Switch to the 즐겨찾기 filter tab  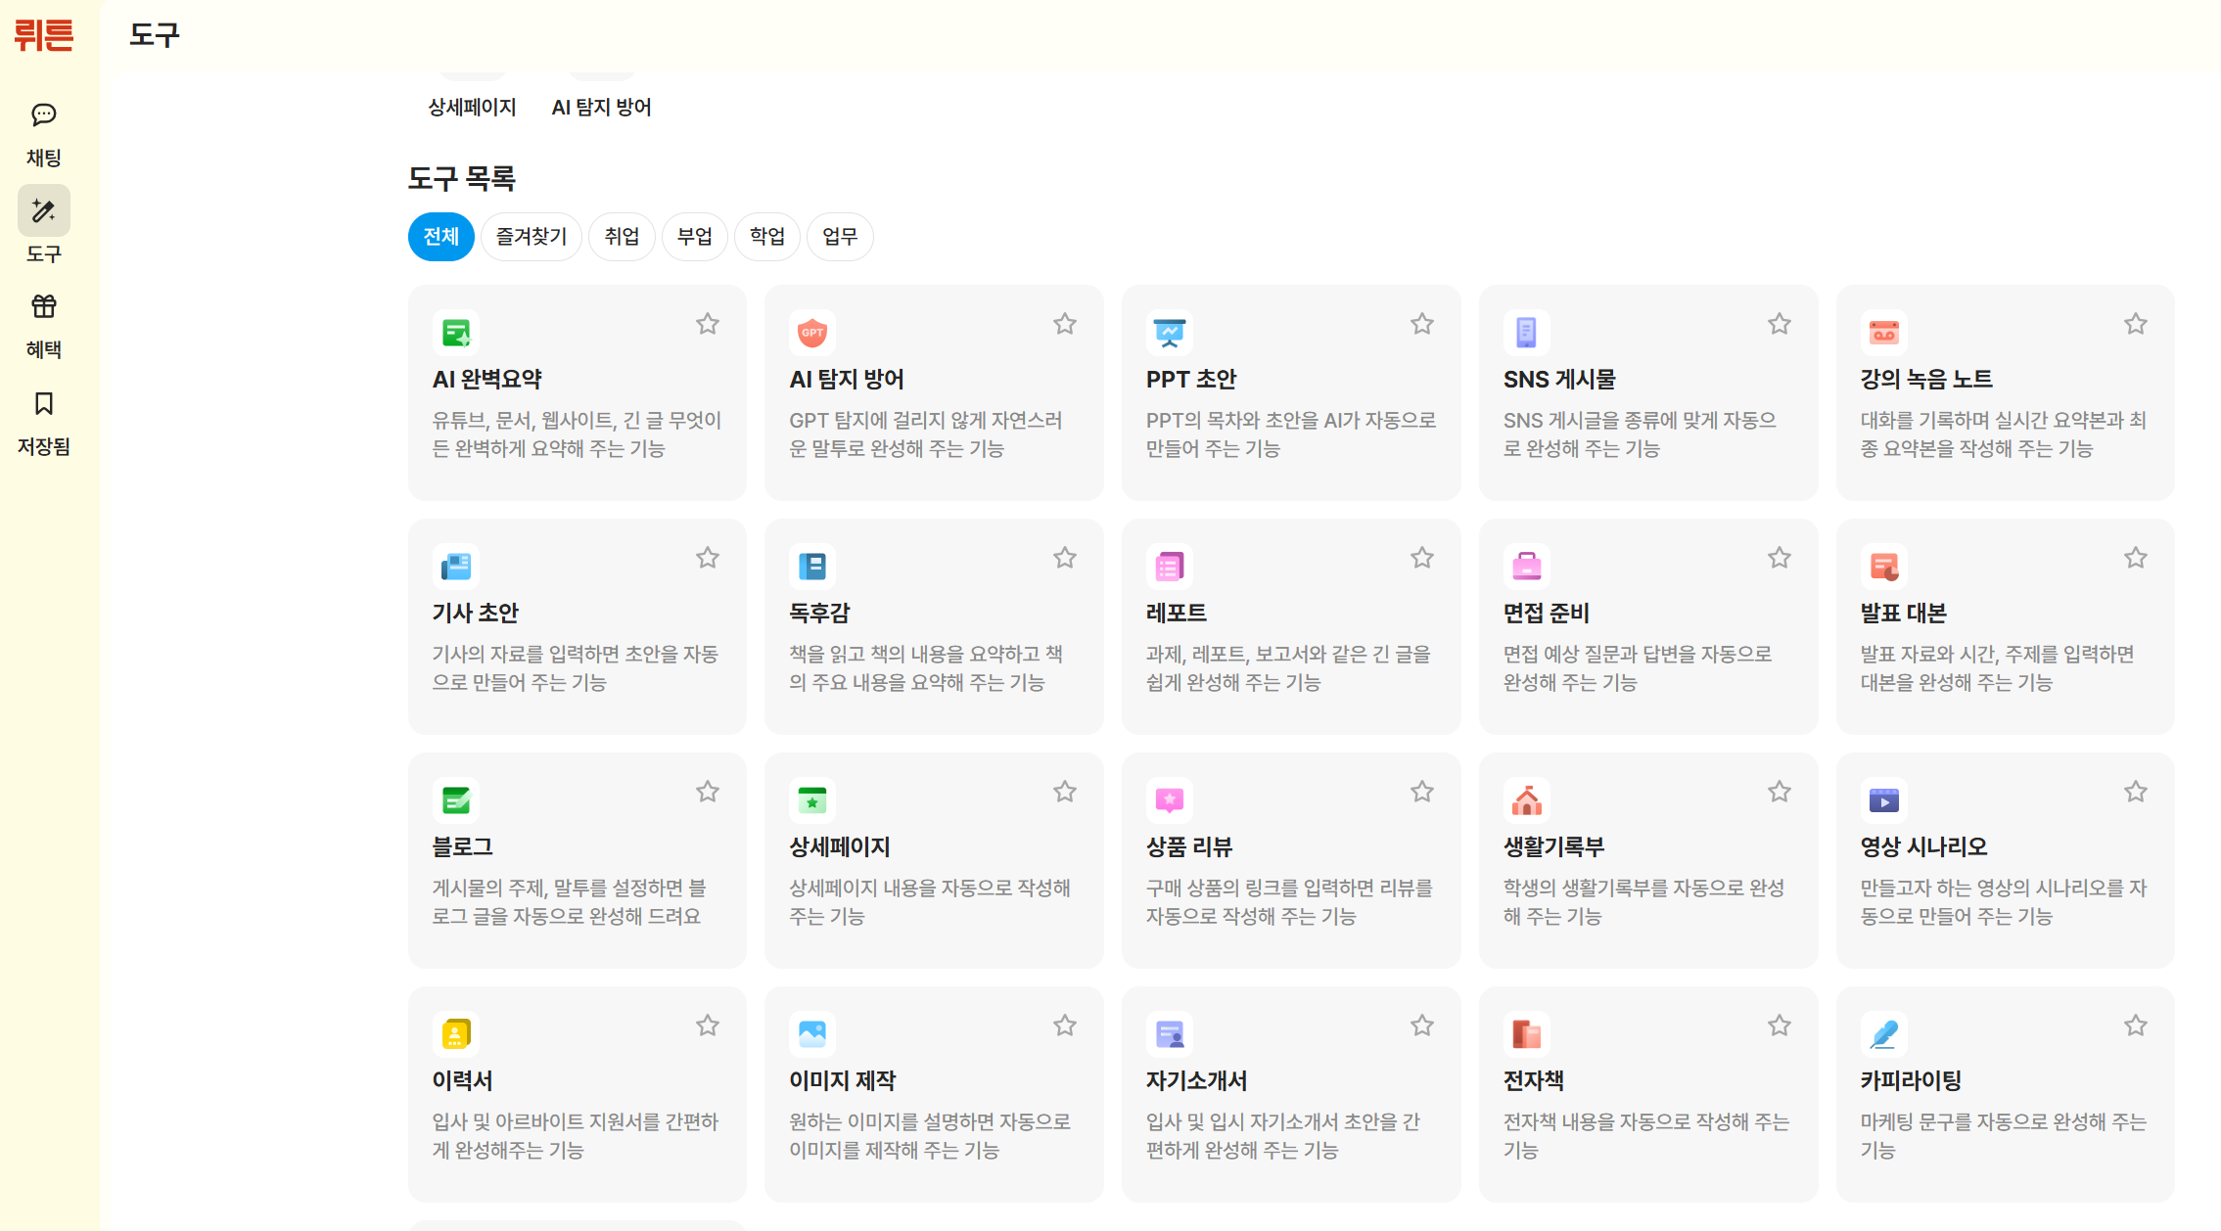point(531,237)
